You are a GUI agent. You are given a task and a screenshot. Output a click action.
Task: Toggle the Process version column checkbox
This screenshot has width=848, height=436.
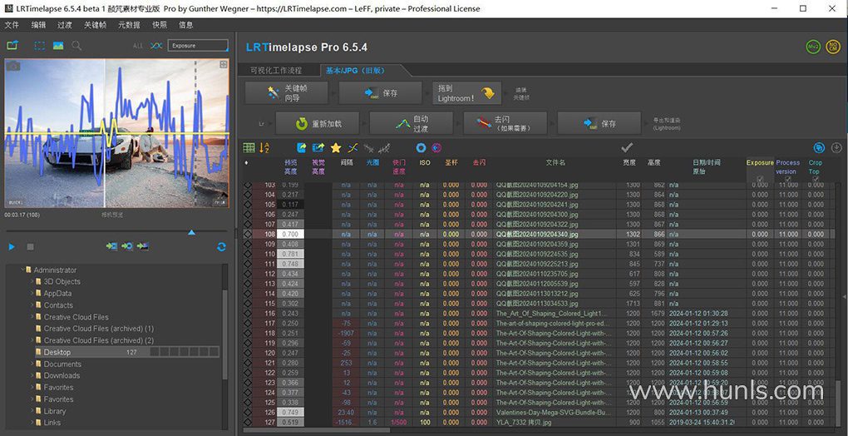click(787, 179)
